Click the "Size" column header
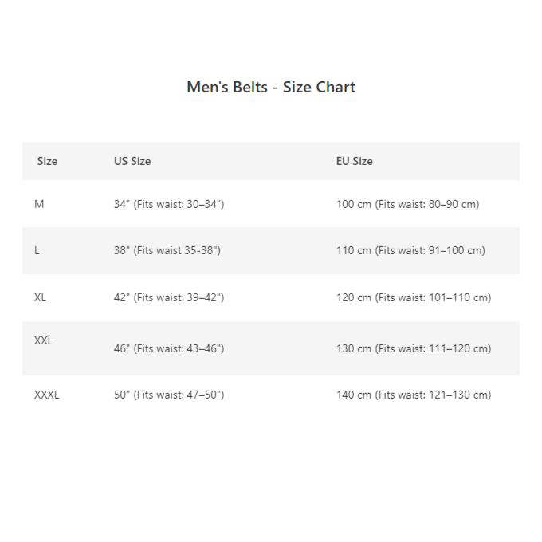 [47, 161]
